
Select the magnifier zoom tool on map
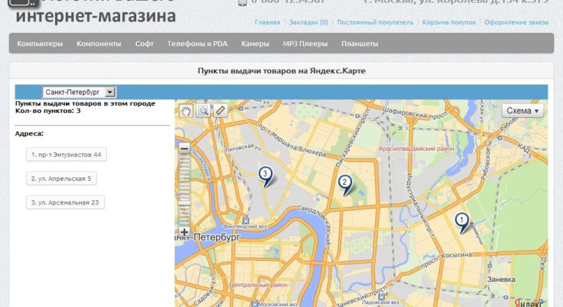coord(203,110)
